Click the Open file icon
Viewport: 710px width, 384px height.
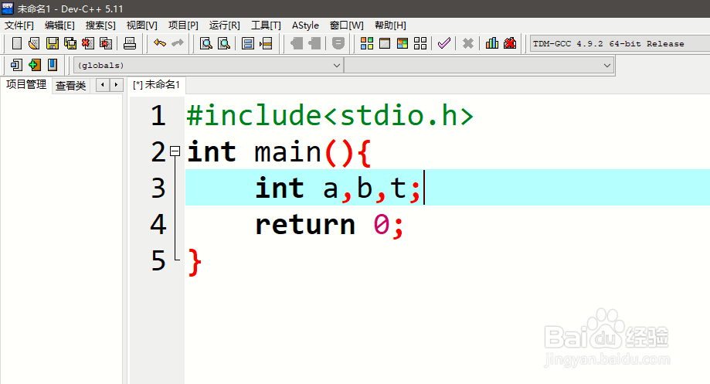coord(34,43)
